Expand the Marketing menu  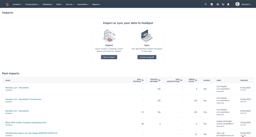[x=48, y=4]
